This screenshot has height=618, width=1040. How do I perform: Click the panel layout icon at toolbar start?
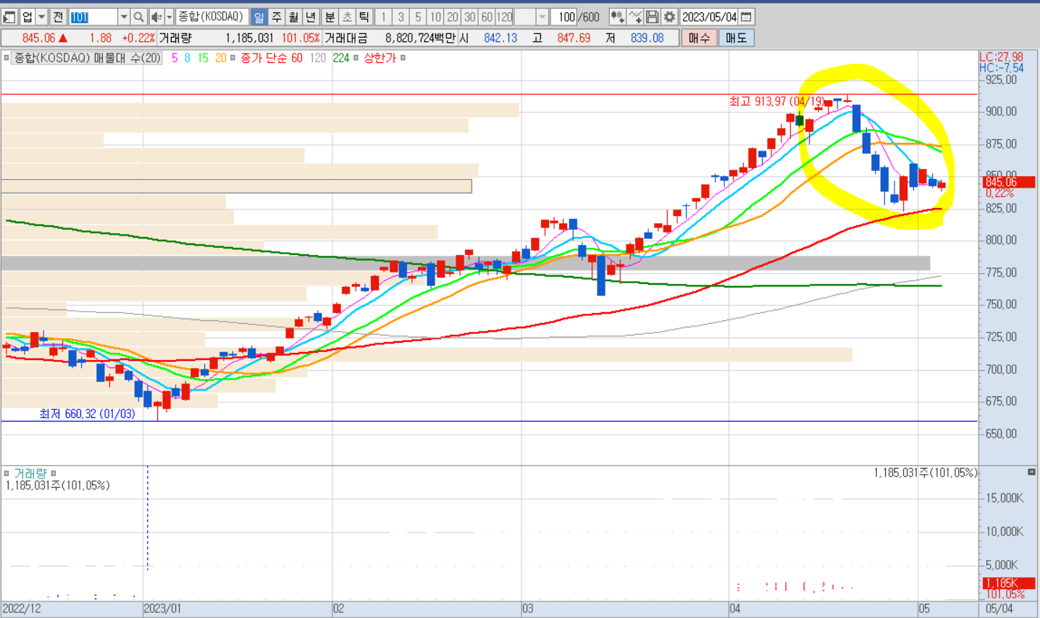9,17
